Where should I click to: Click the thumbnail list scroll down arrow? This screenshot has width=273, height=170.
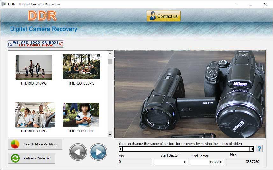[x=110, y=134]
